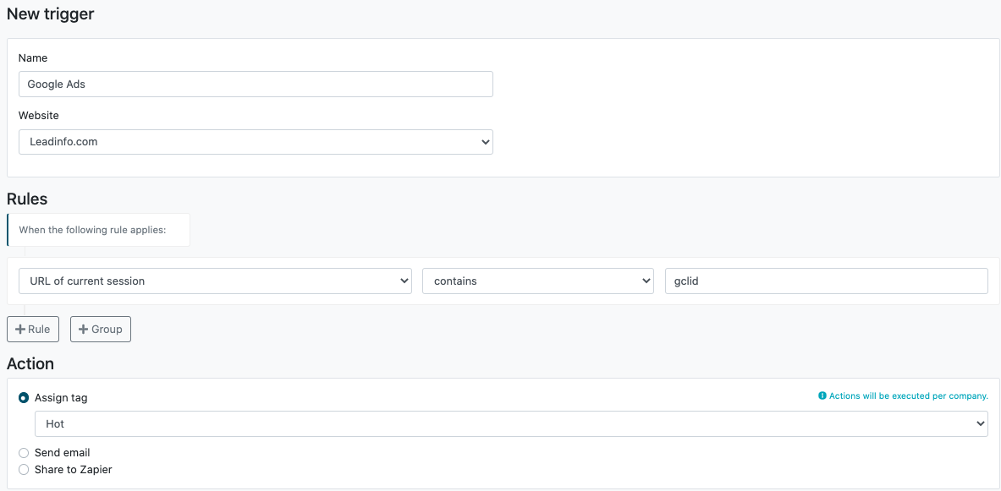Viewport: 1001px width, 491px height.
Task: Expand the Hot tag selection dropdown
Action: click(511, 424)
